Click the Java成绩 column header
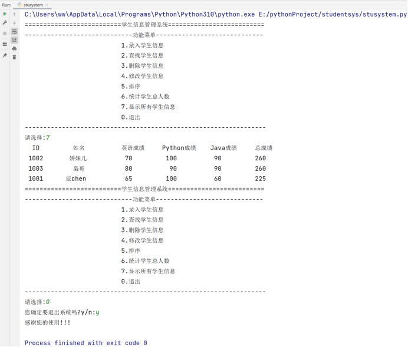Image resolution: width=408 pixels, height=347 pixels. pyautogui.click(x=223, y=148)
